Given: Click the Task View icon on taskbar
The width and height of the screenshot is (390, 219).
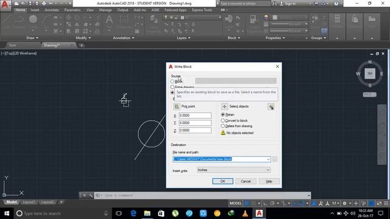Looking at the screenshot, I should (x=119, y=214).
